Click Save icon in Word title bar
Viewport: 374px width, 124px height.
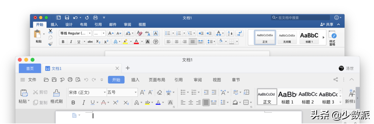(x=67, y=18)
